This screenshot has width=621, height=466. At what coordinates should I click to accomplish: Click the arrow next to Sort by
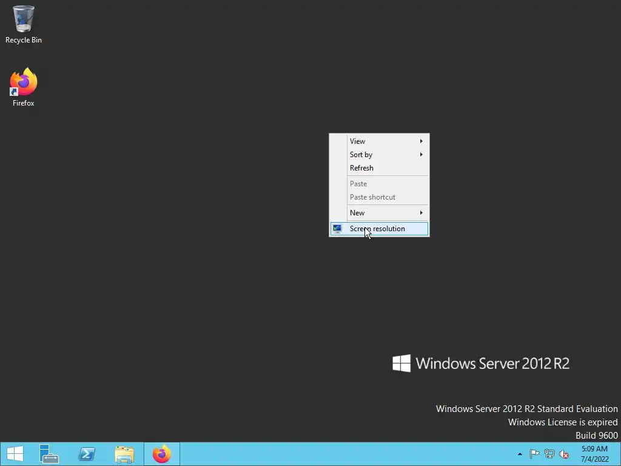point(421,155)
